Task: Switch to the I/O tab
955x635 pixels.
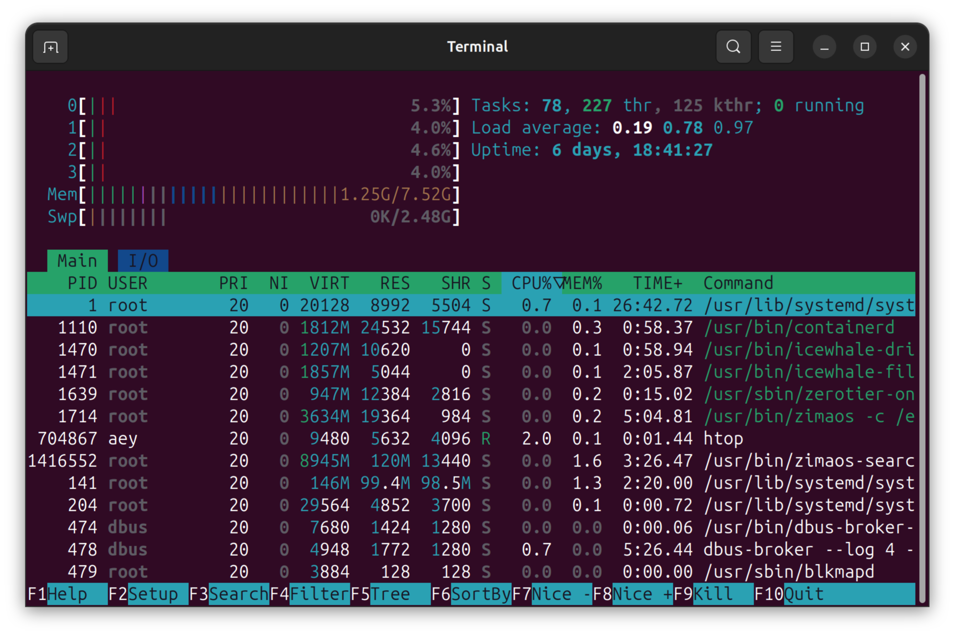Action: click(x=143, y=261)
